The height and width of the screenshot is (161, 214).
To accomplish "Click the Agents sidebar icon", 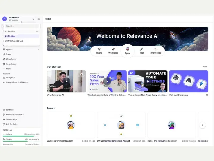I will (4, 49).
